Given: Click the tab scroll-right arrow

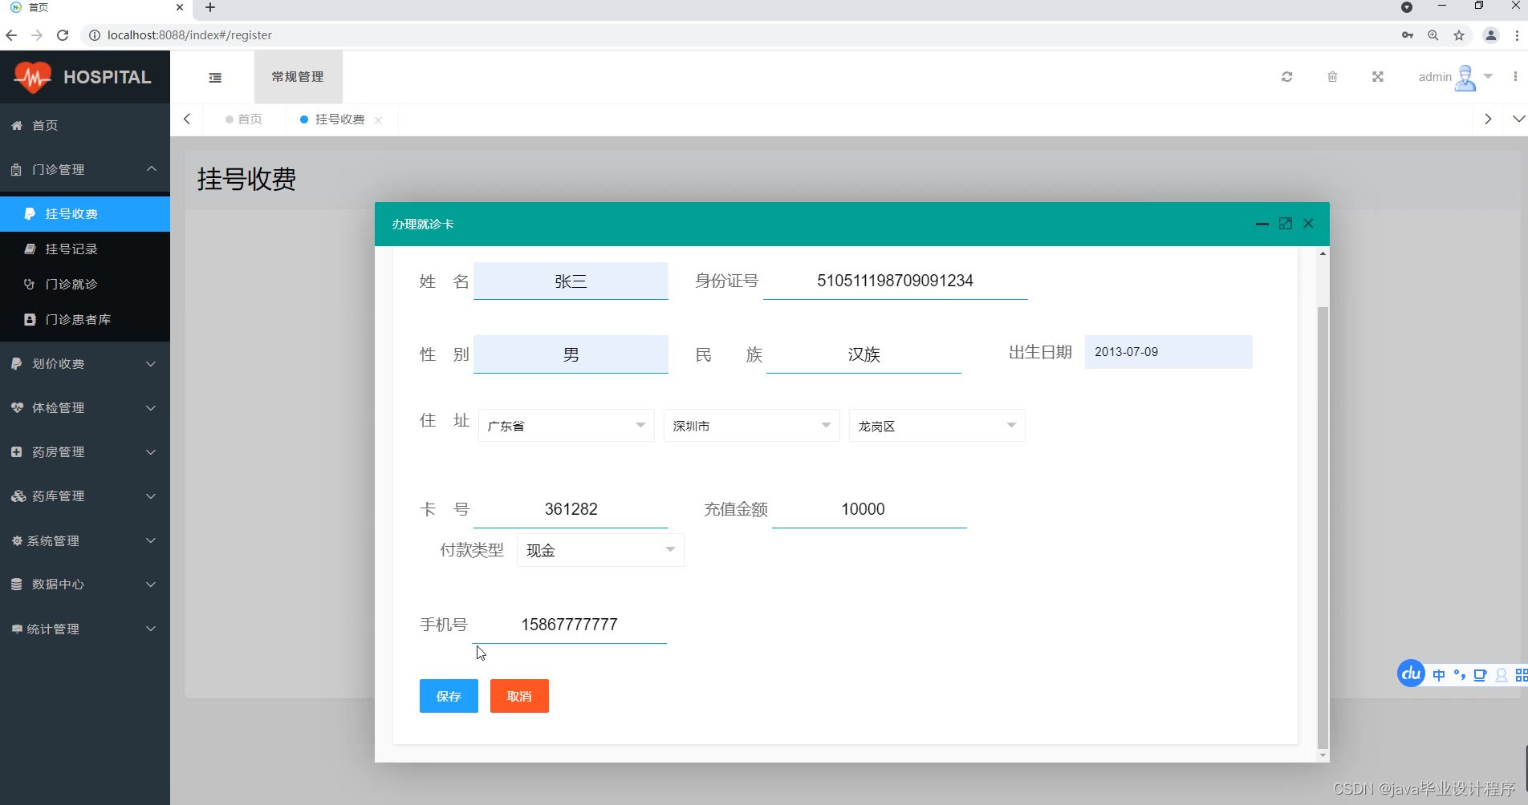Looking at the screenshot, I should pos(1488,119).
